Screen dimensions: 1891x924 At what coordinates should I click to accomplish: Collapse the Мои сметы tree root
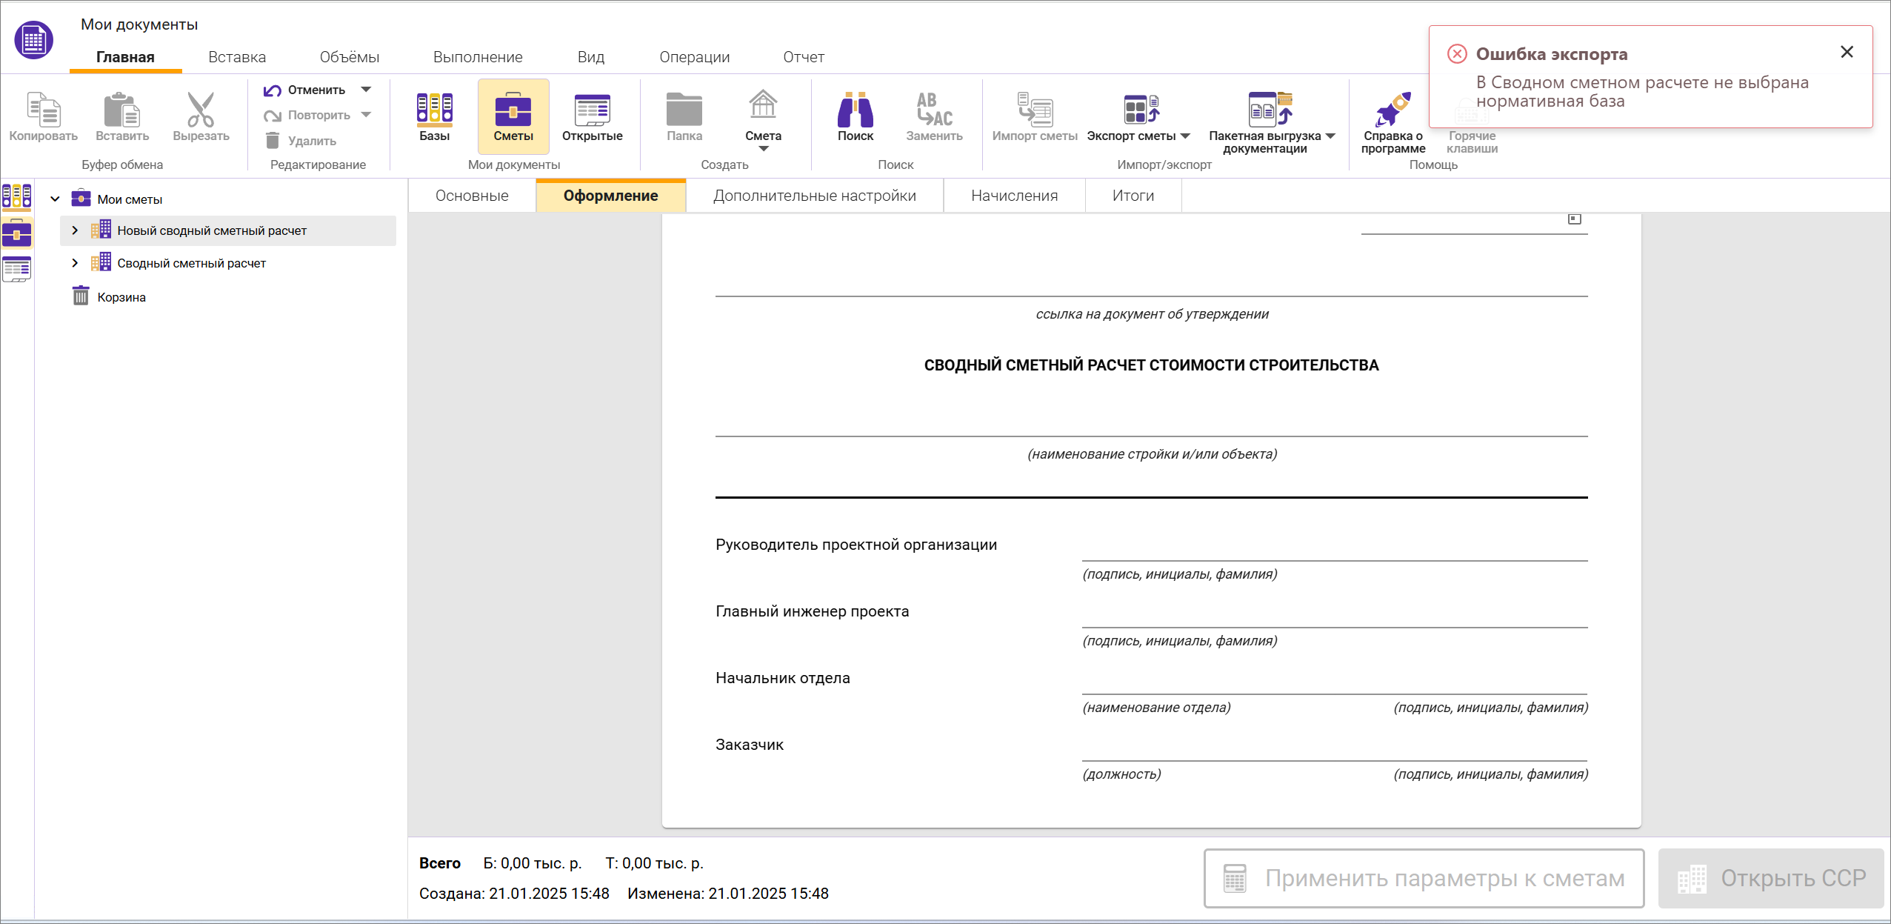(x=55, y=199)
